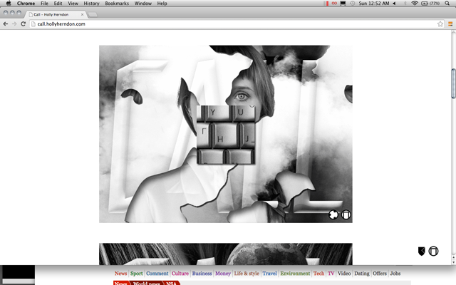This screenshot has height=285, width=456.
Task: Open the Apple menu
Action: (x=9, y=4)
